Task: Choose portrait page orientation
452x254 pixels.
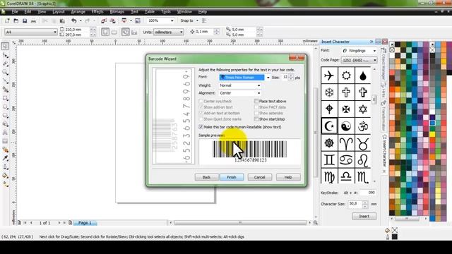Action: click(105, 32)
